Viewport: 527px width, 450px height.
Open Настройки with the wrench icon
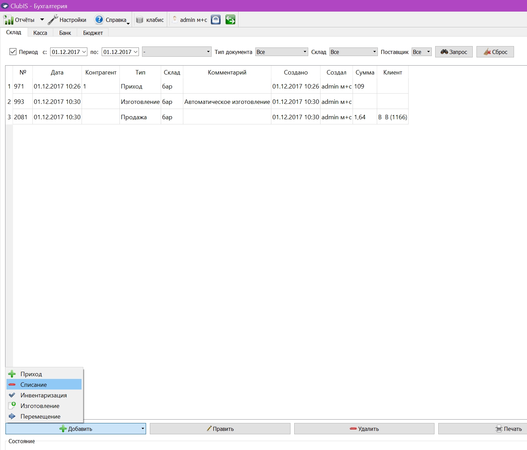53,20
